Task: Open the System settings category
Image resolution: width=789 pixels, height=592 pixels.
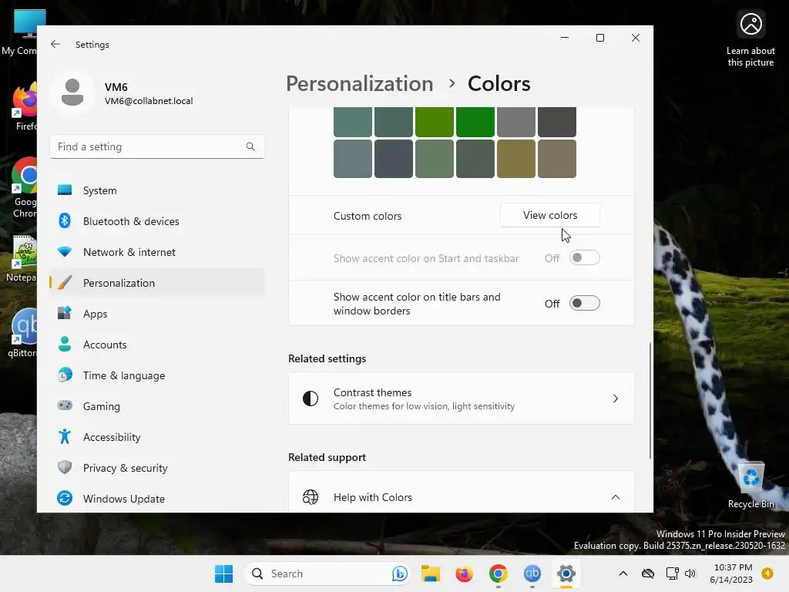Action: [x=157, y=190]
